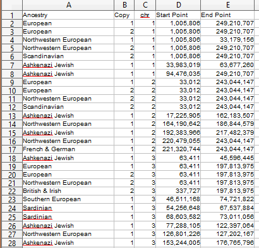Select the Southern European cell

coord(68,199)
